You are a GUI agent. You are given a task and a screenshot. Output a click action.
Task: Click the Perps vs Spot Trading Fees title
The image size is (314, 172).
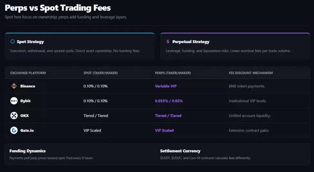tap(58, 8)
